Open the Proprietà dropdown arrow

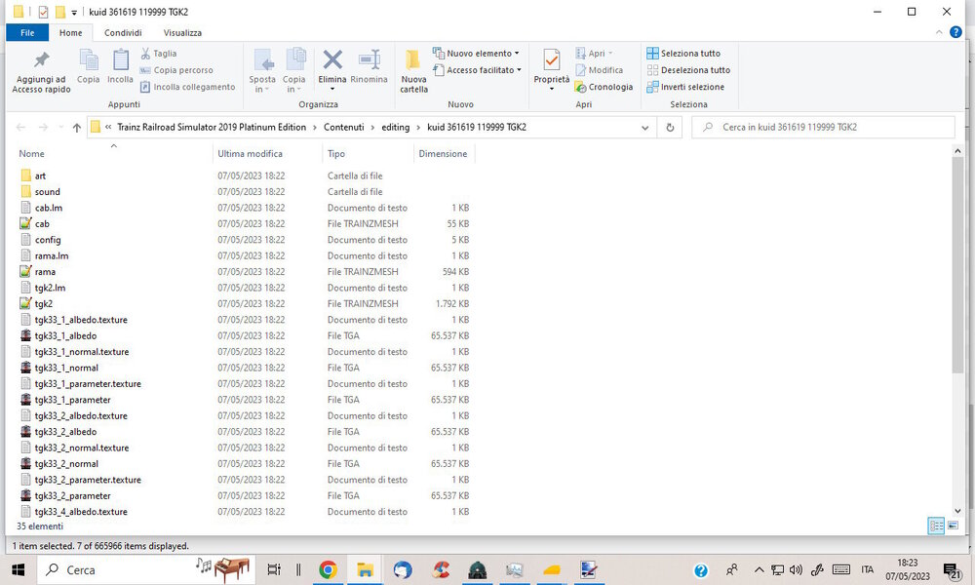tap(552, 89)
